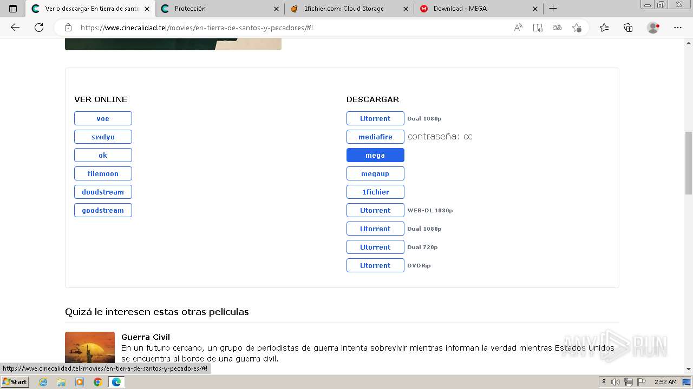This screenshot has height=389, width=693.
Task: Launch Internet Explorer from taskbar
Action: click(43, 382)
